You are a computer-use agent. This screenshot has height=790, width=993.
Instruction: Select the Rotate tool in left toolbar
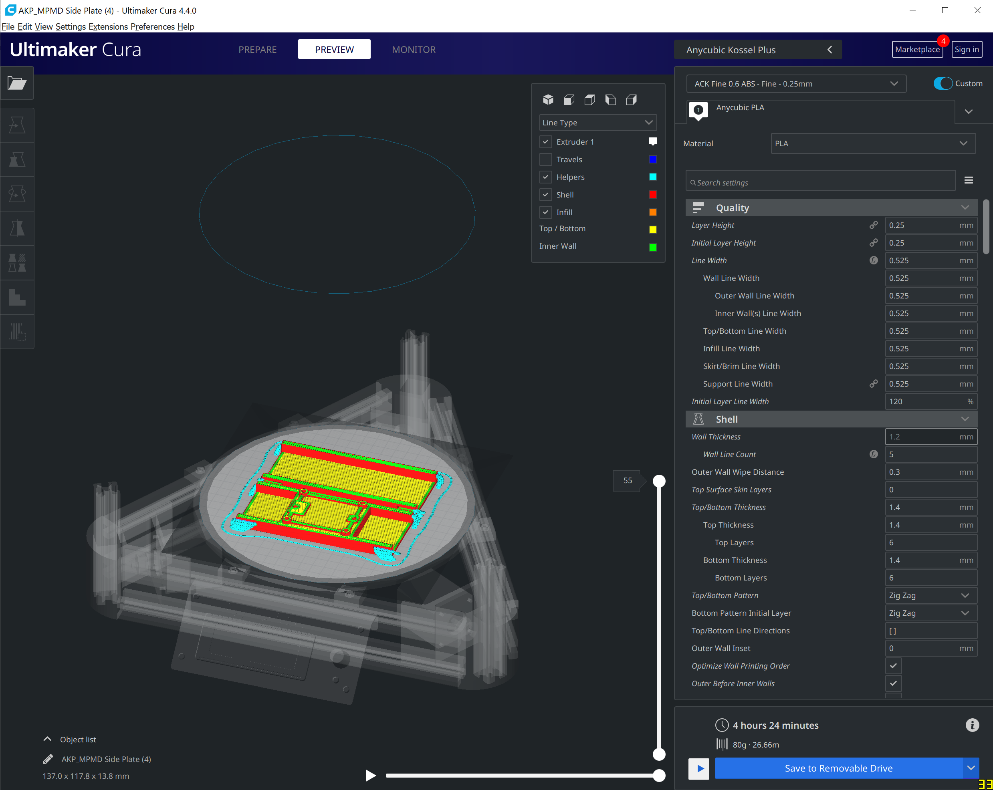point(17,194)
